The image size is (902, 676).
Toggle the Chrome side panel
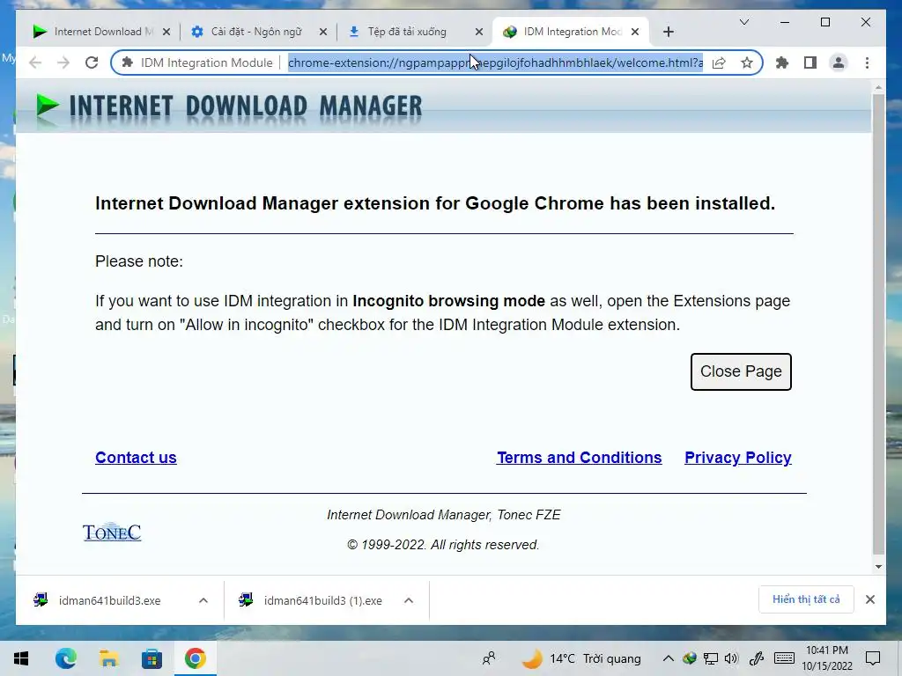click(x=810, y=62)
